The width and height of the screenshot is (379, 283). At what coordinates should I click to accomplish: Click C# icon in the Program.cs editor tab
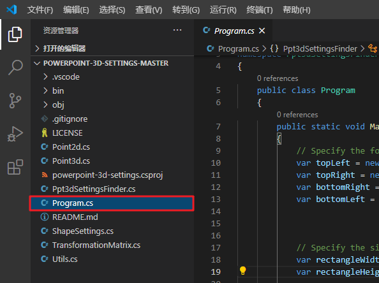(207, 30)
